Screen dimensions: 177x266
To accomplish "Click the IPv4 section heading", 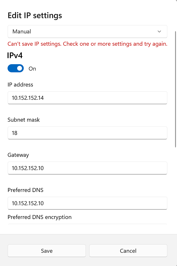I will click(15, 55).
